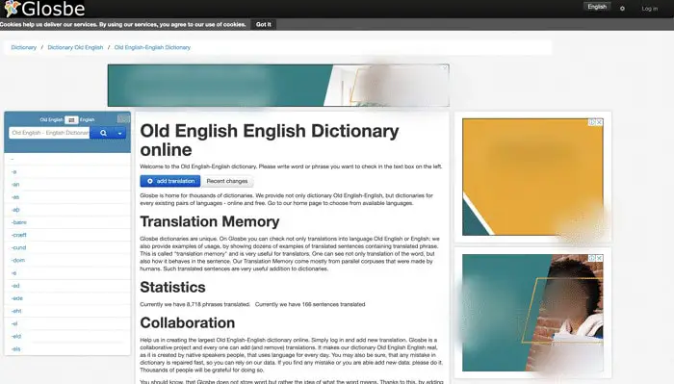Go to the 'Dictionary' breadcrumb link
Screen dimensions: 674x384
pyautogui.click(x=24, y=48)
